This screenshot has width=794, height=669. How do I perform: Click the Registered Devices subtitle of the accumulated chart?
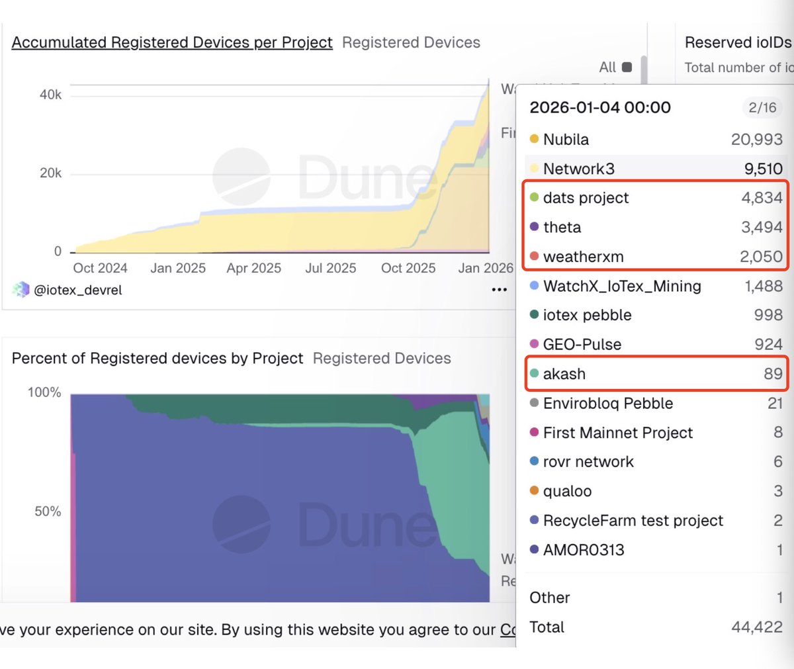coord(411,42)
